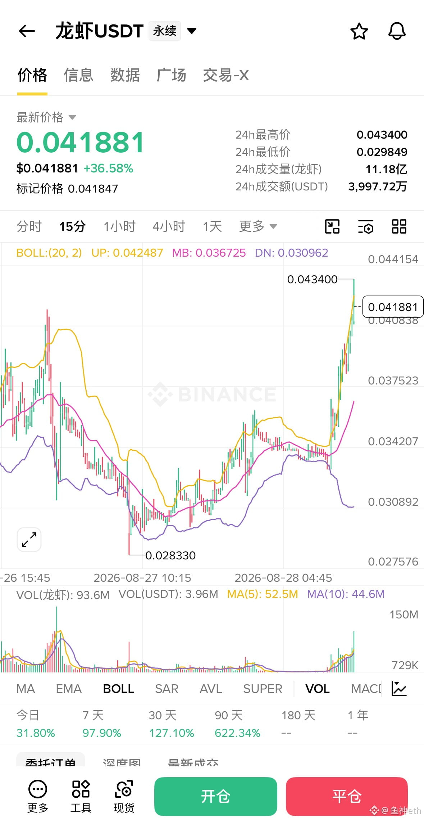
Task: Select 1小时 chart interval
Action: (x=119, y=226)
